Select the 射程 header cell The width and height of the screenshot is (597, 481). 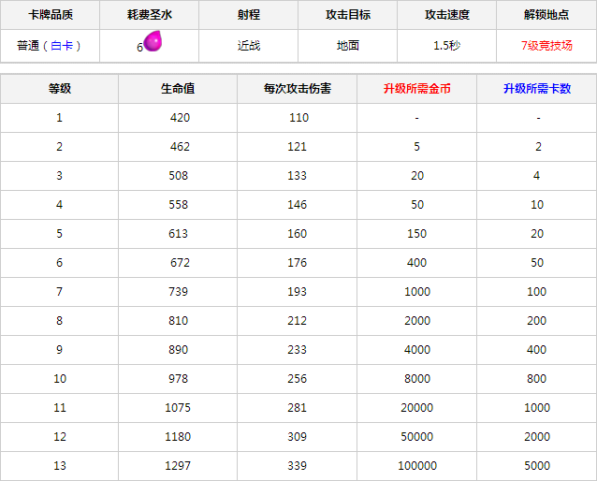(x=249, y=15)
